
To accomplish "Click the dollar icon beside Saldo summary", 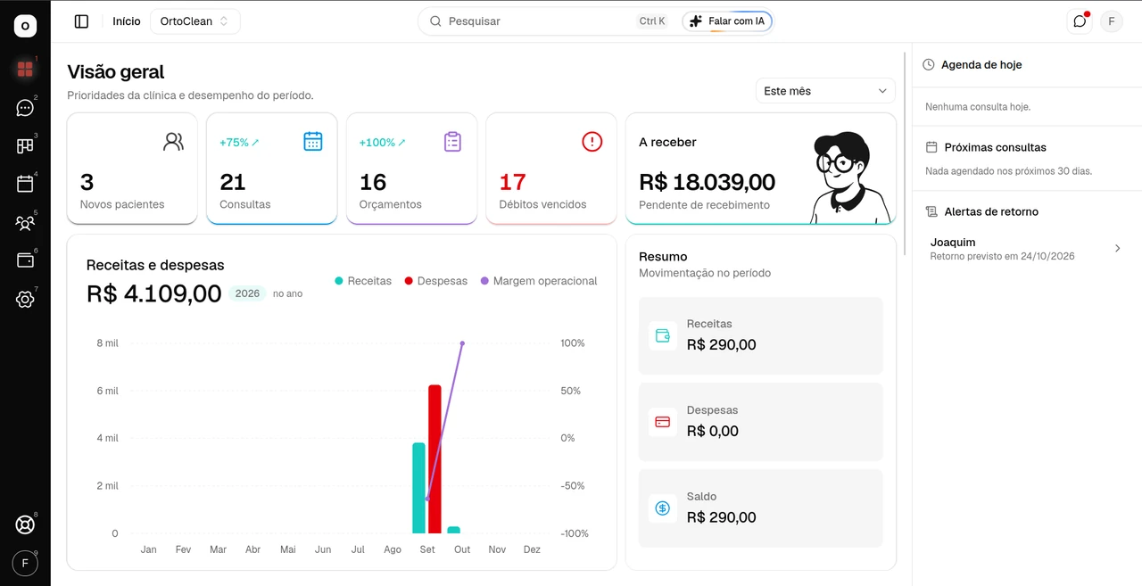I will 663,508.
